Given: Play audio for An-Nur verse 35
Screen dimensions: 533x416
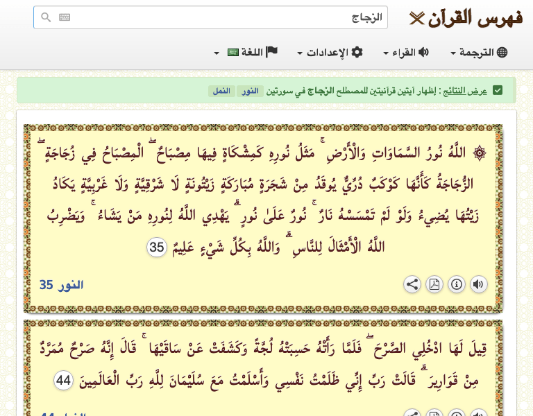Looking at the screenshot, I should (x=479, y=284).
